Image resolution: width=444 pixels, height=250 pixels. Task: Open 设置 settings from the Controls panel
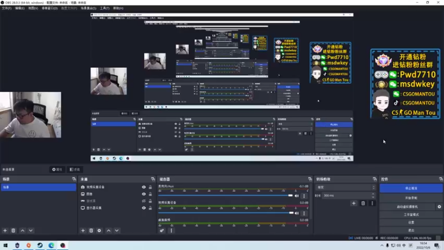[411, 223]
